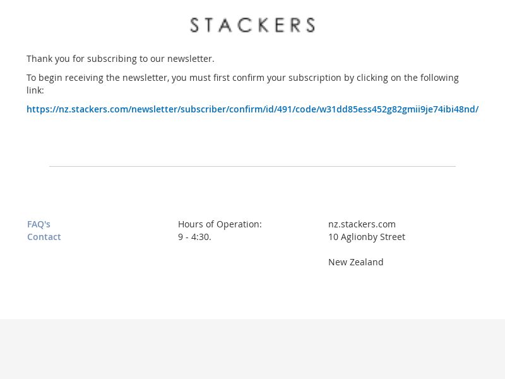Select the 'Hours of Operation:' label

tap(220, 224)
